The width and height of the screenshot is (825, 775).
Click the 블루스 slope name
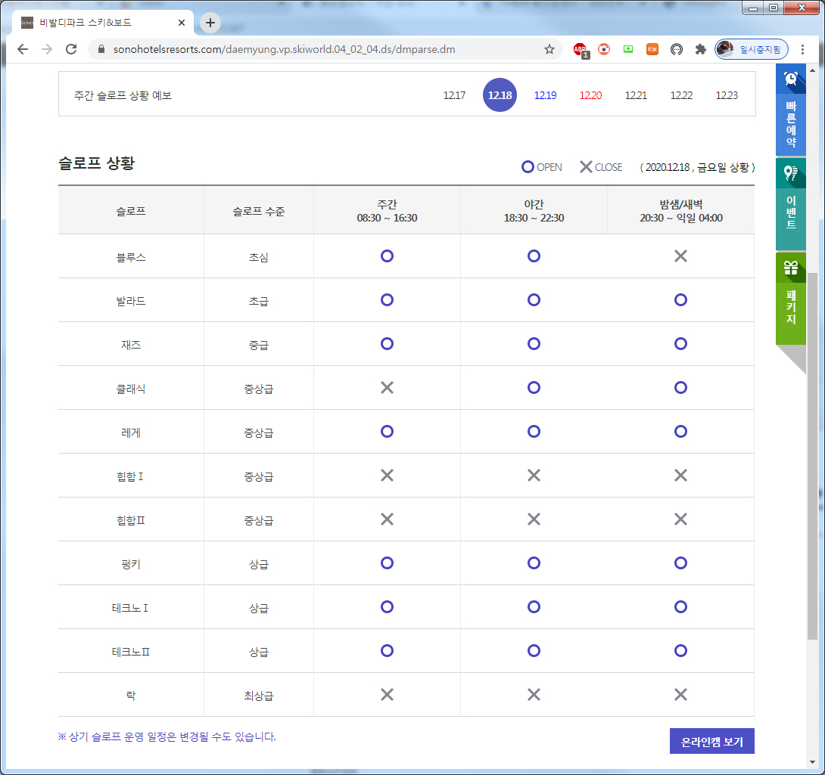131,257
